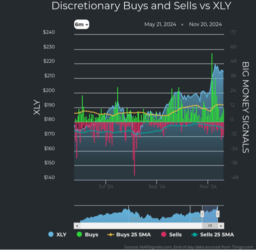Grab the left navigator range handle
This screenshot has width=256, height=250.
[x=202, y=214]
